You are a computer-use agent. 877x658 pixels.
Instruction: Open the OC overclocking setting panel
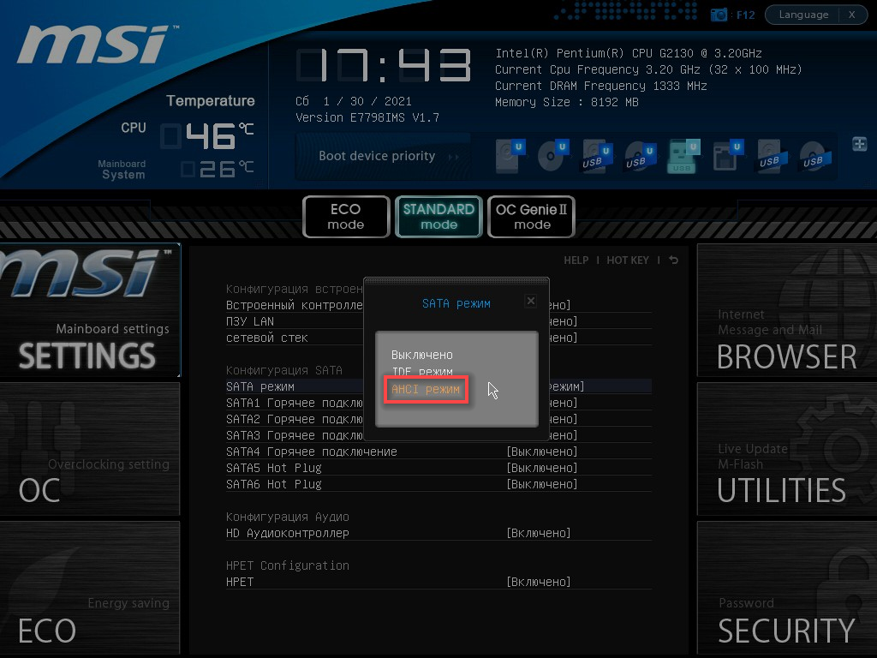(89, 449)
